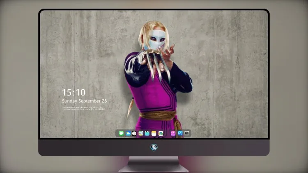Screen dimensions: 308x173
Task: Click the skull logo on the monitor chin
Action: coord(154,147)
